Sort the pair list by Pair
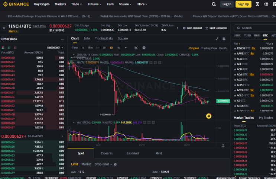Image resolution: width=276 pixels, height=179 pixels. point(237,44)
